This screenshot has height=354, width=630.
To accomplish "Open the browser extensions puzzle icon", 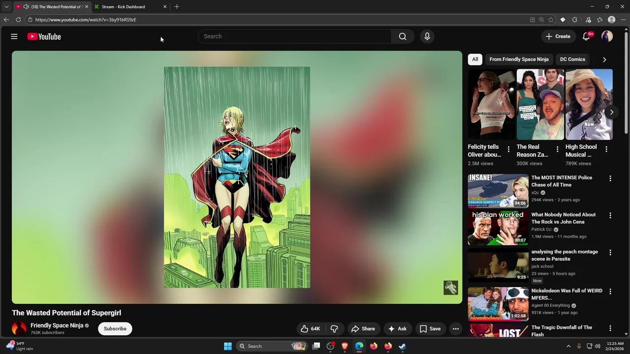I will pos(575,20).
